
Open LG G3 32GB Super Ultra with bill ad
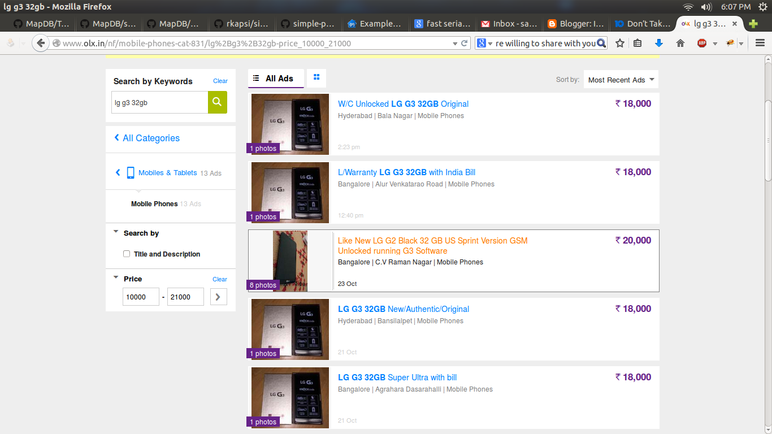[x=397, y=377]
